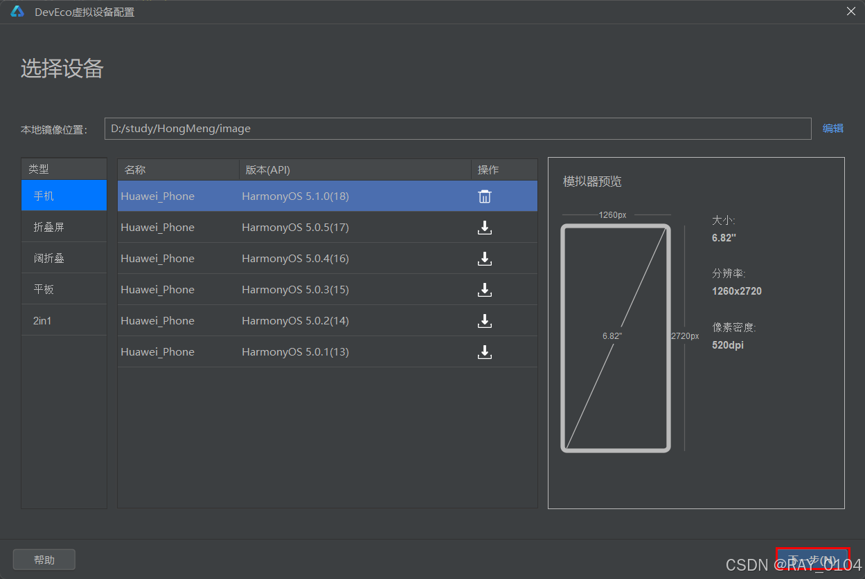Close the DevEco virtual device dialog

pos(851,11)
